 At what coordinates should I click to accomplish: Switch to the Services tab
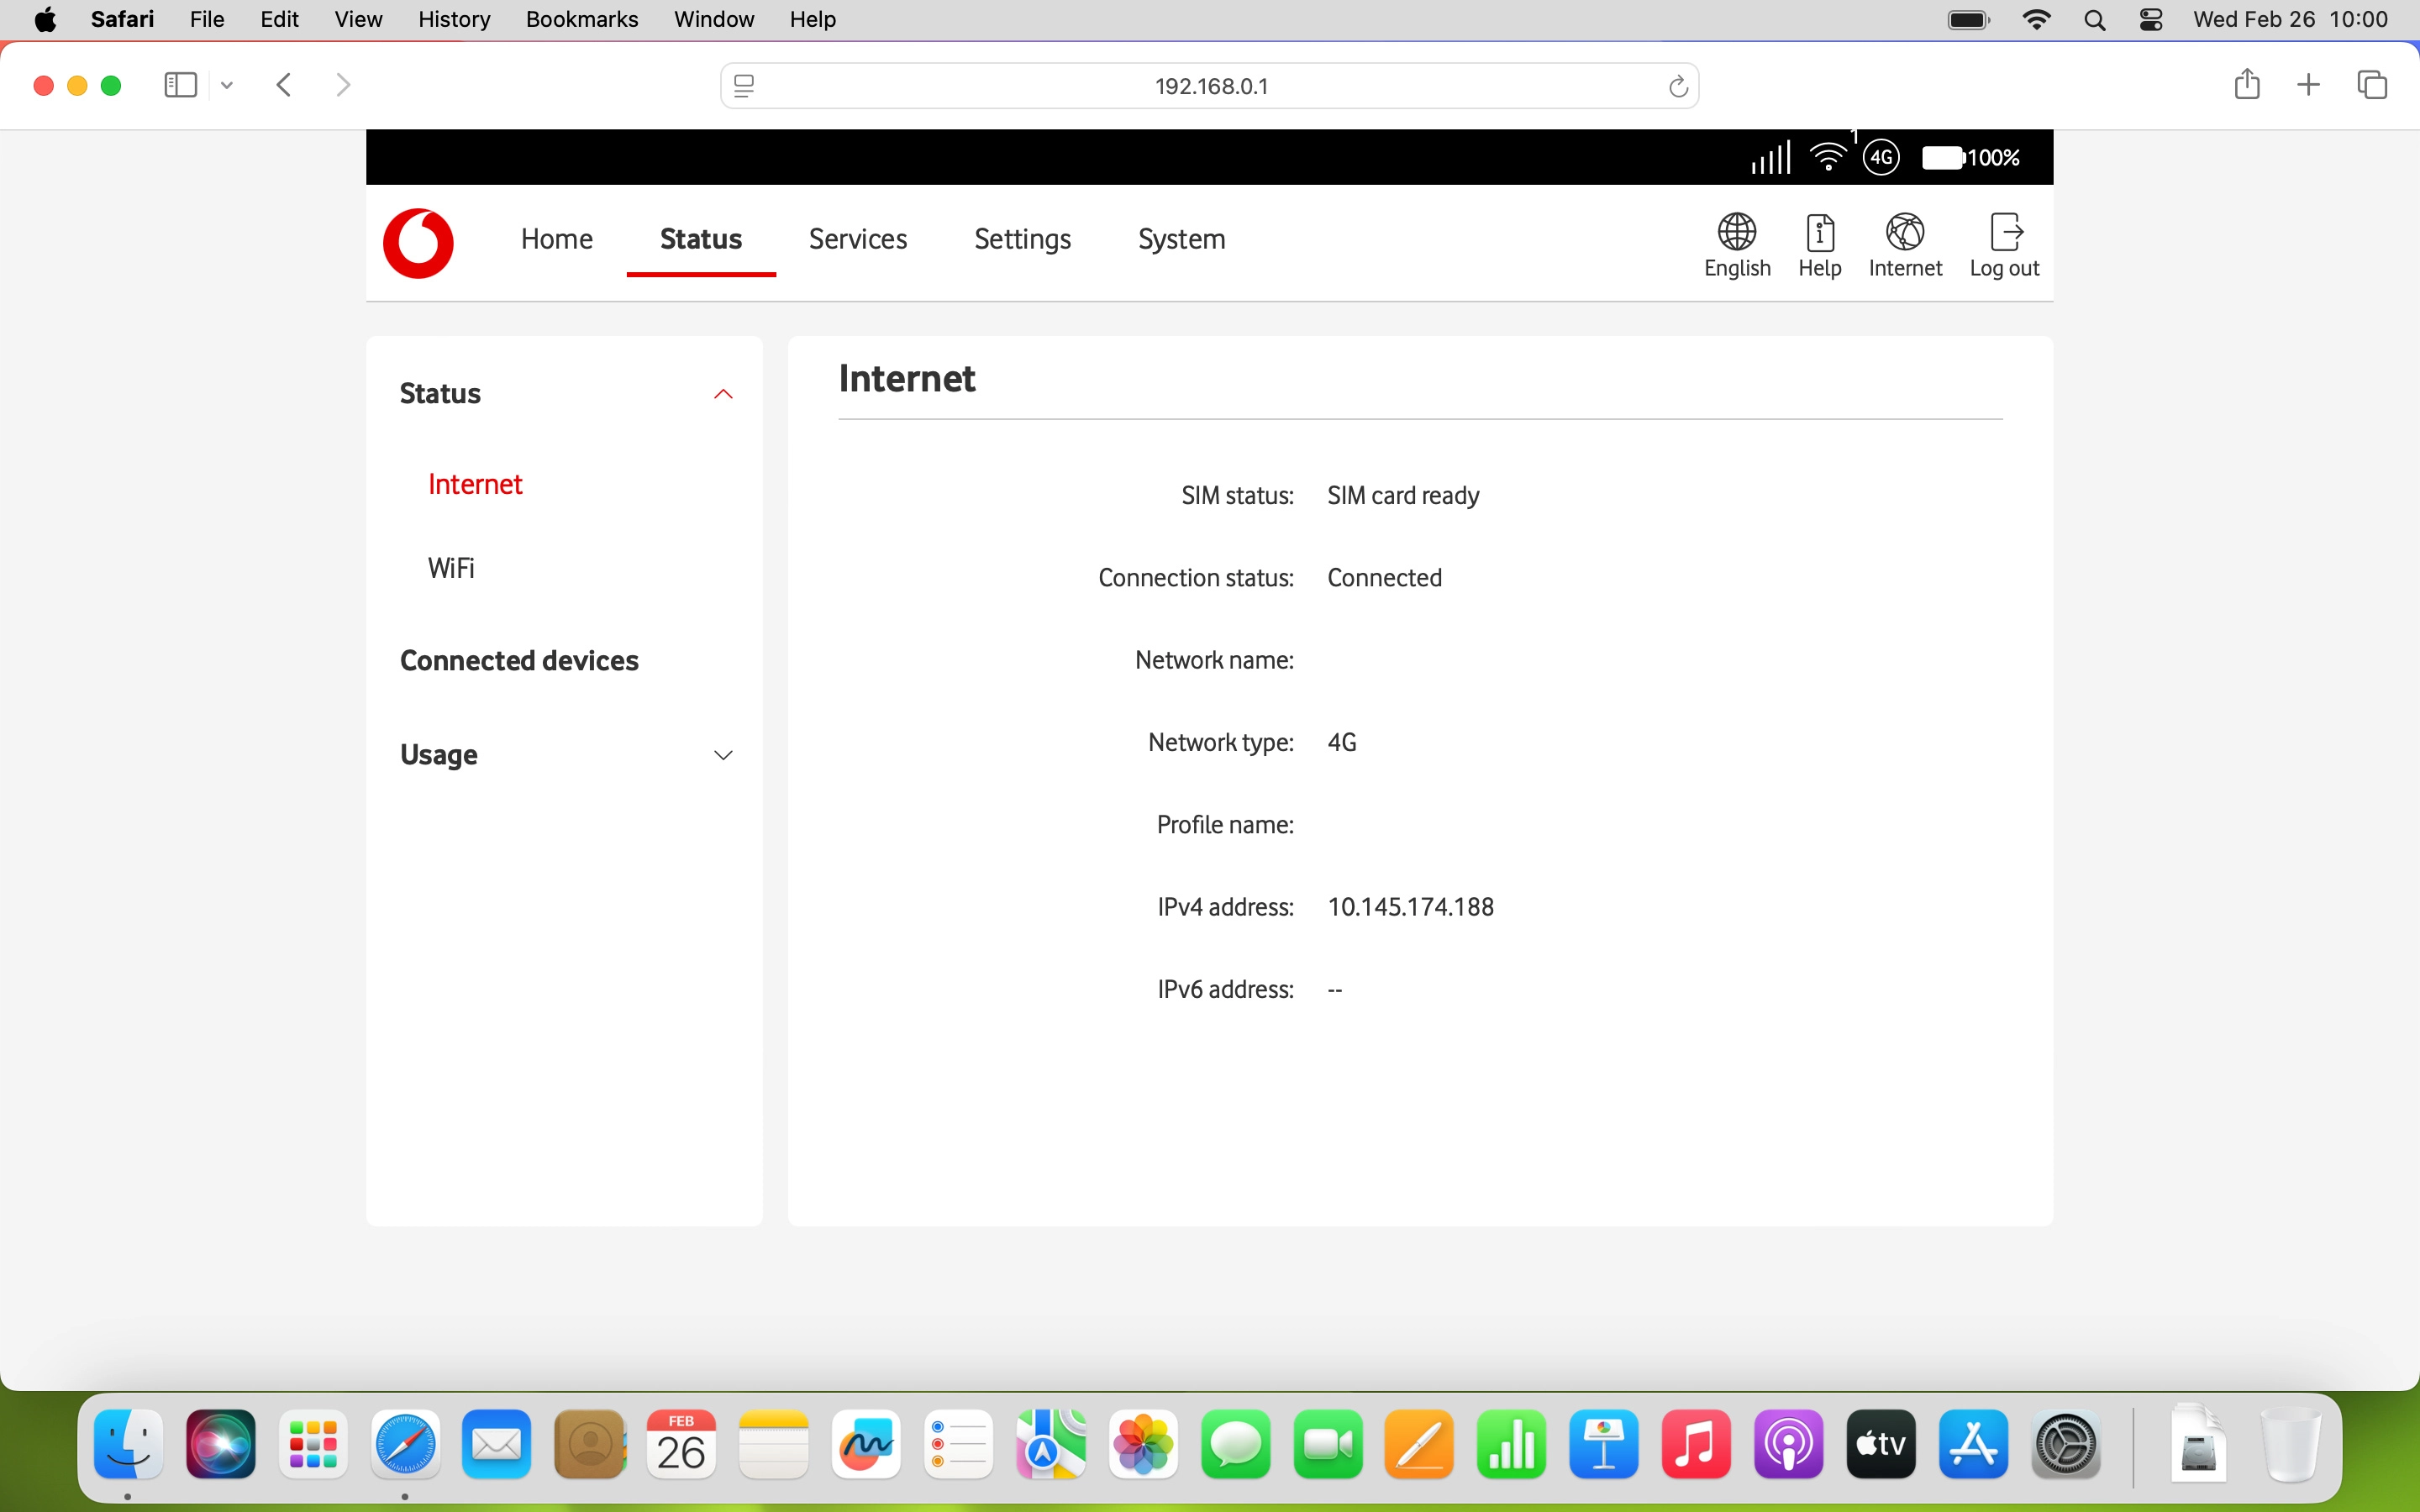(858, 239)
